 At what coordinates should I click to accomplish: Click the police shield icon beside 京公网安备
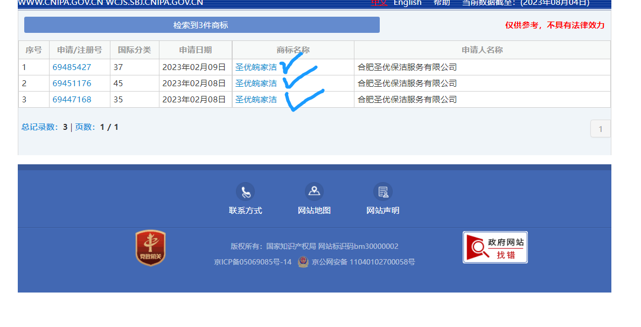tap(303, 262)
